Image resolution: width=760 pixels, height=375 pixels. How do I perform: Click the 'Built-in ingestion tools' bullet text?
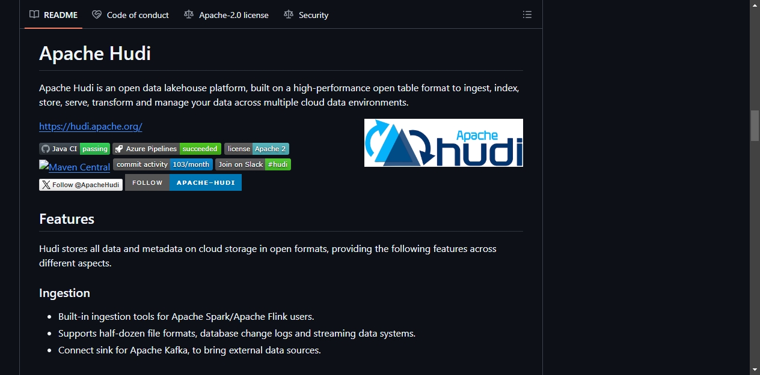coord(186,316)
